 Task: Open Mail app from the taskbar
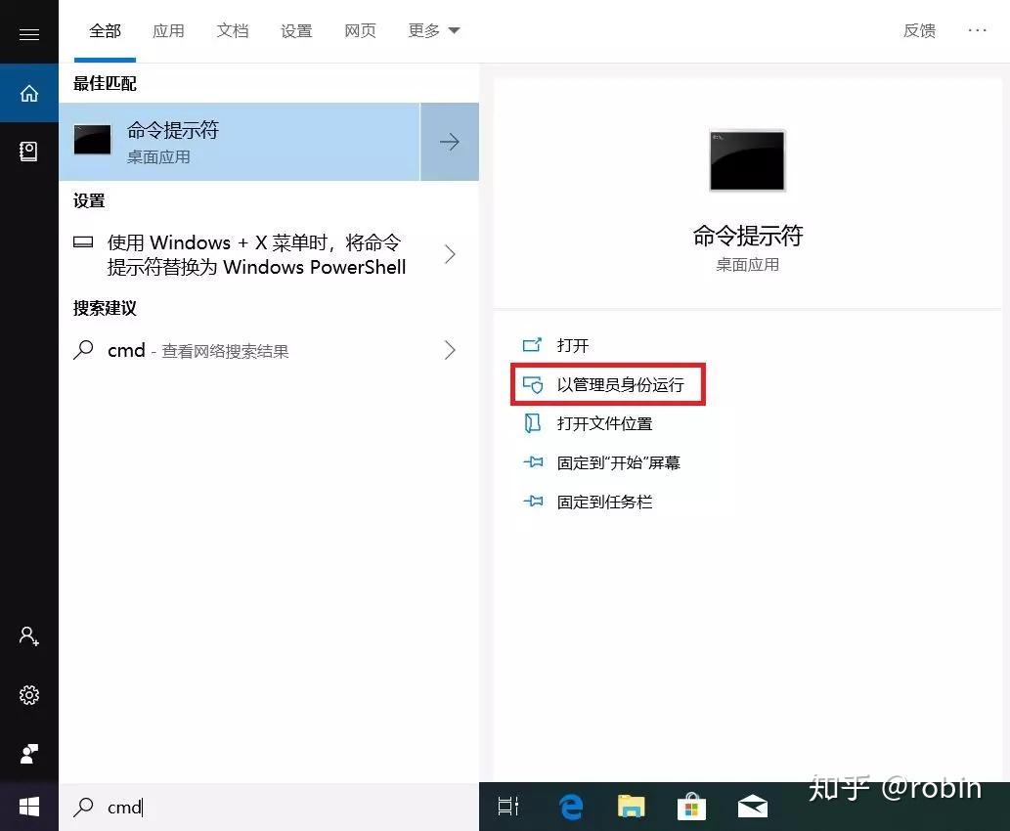(x=753, y=807)
